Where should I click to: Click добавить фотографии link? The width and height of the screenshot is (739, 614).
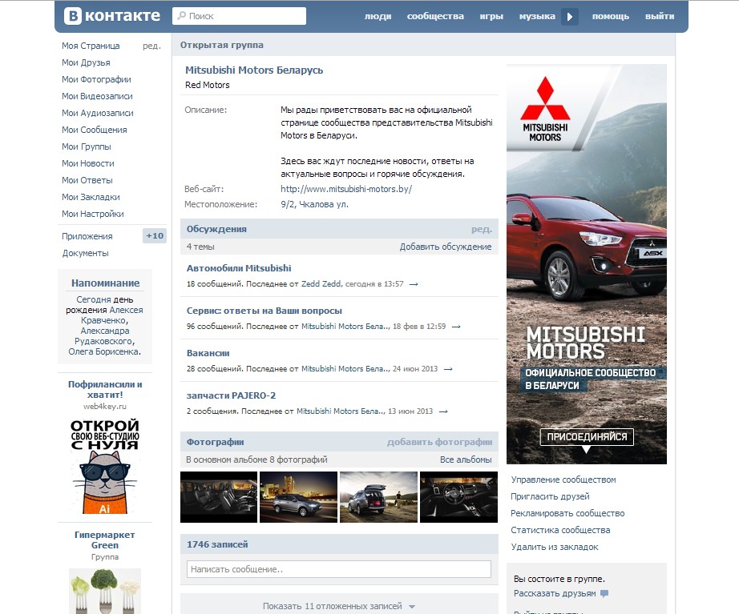[440, 442]
